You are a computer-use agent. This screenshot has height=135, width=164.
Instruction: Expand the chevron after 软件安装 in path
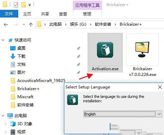[x=115, y=24]
